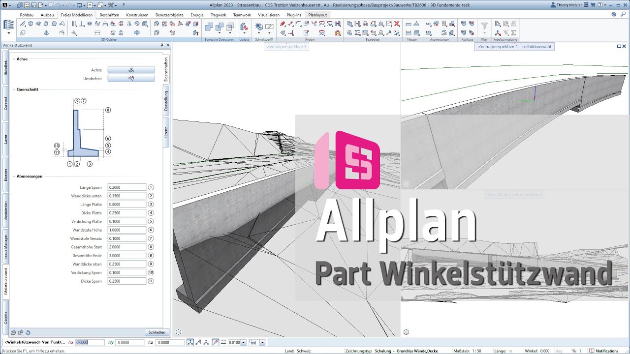Switch to the Konstruieren ribbon tab

coord(137,15)
